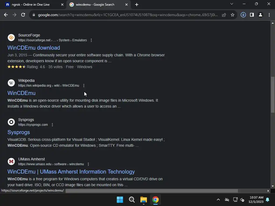Click the Sysprogs gear favicon
Viewport: 275px width, 206px height.
pos(11,122)
